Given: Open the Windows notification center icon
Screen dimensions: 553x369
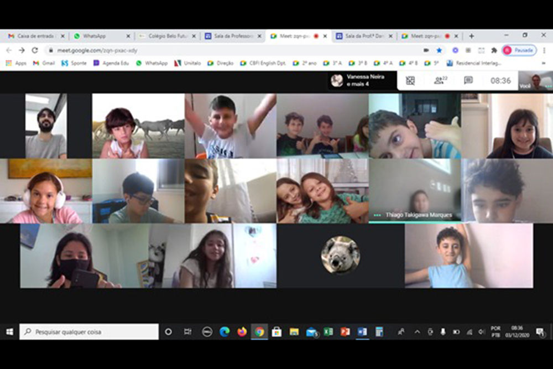Looking at the screenshot, I should [x=540, y=331].
